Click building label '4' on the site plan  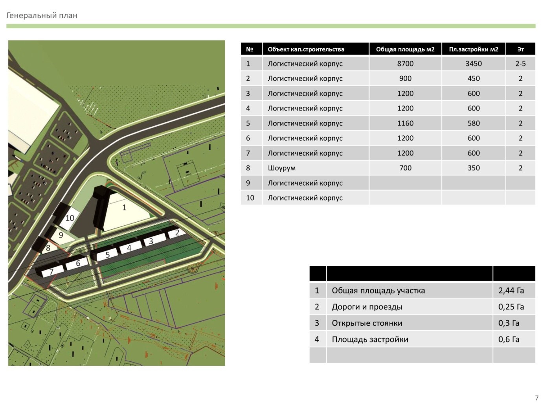tap(129, 248)
